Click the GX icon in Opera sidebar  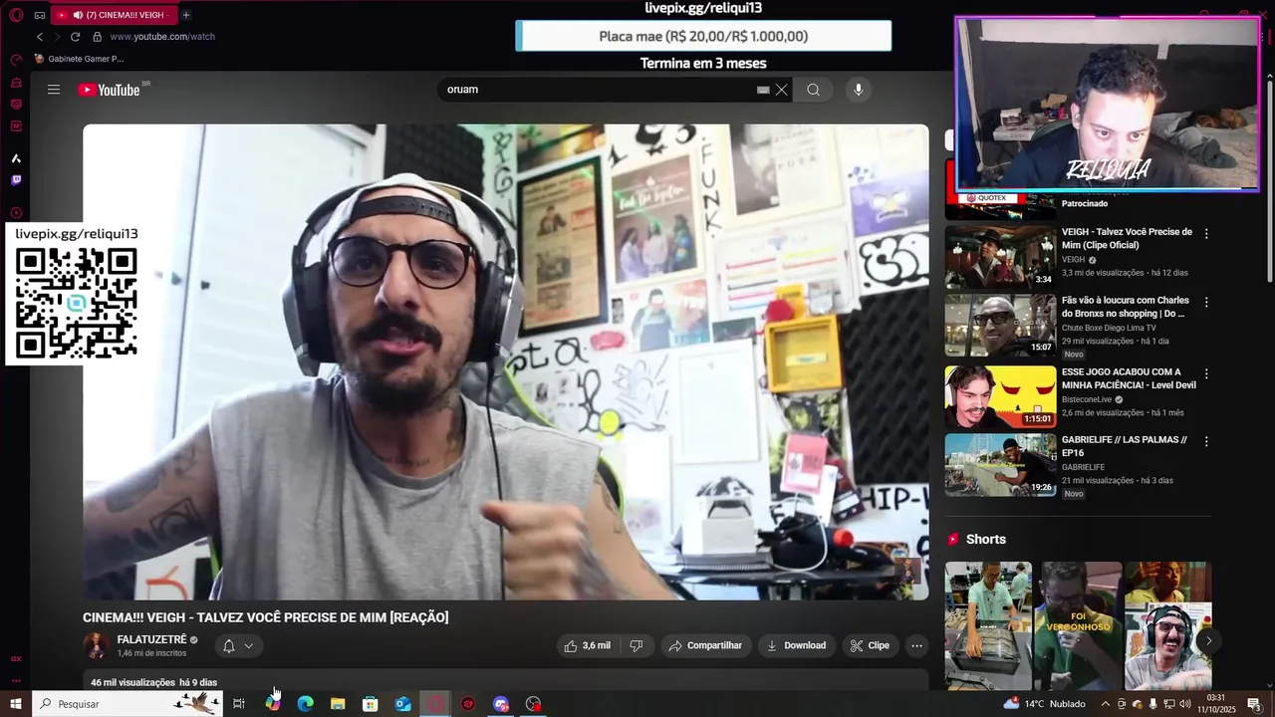[16, 658]
